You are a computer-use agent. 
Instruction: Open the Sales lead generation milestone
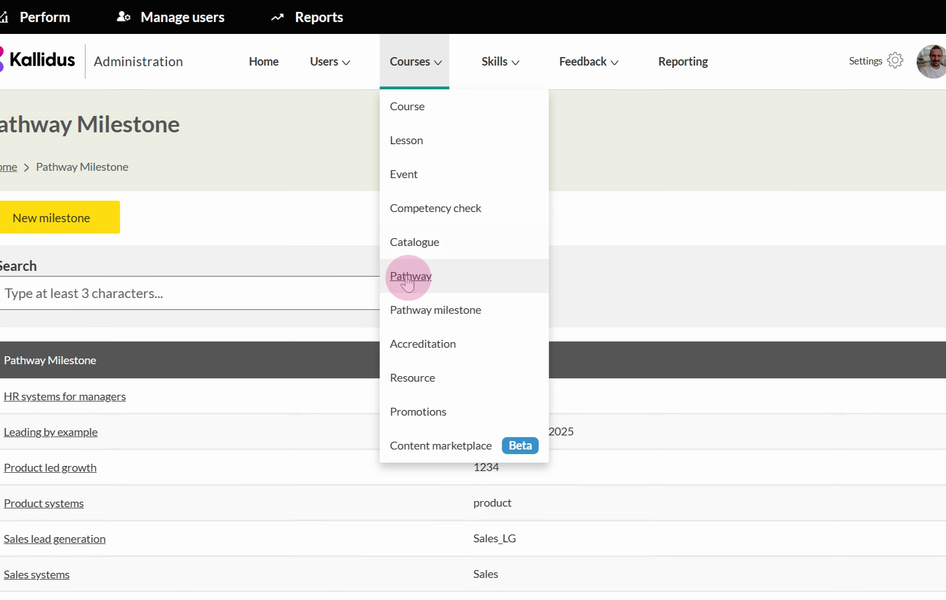tap(54, 539)
